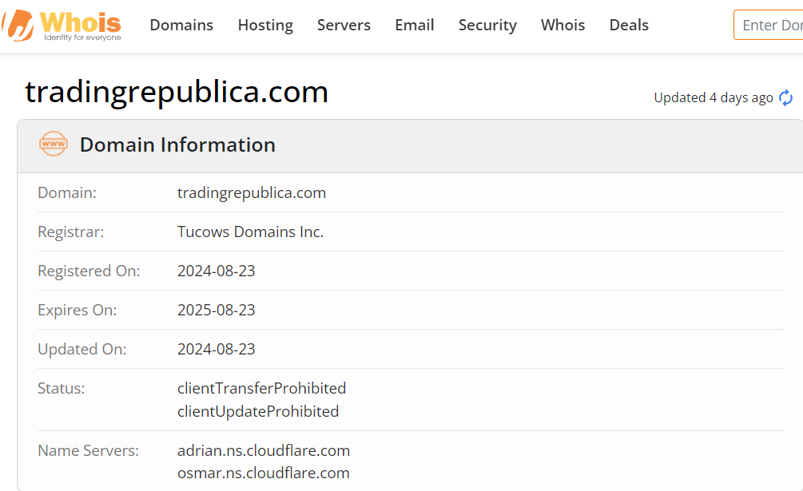Image resolution: width=803 pixels, height=491 pixels.
Task: Click the www Domain Information icon
Action: 54,144
